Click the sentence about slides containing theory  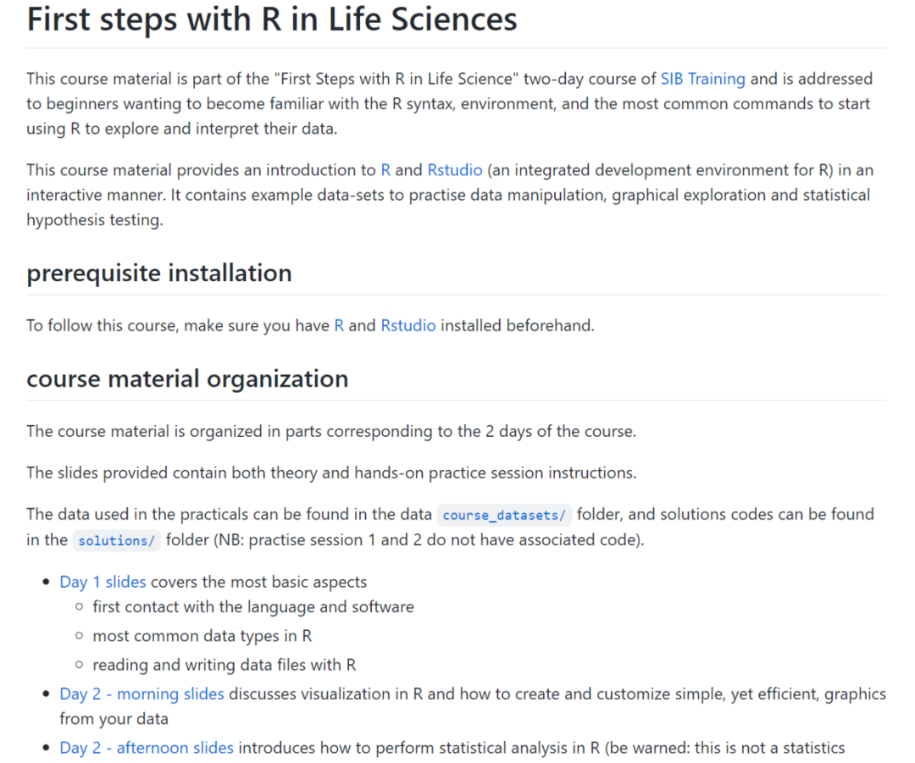(330, 473)
